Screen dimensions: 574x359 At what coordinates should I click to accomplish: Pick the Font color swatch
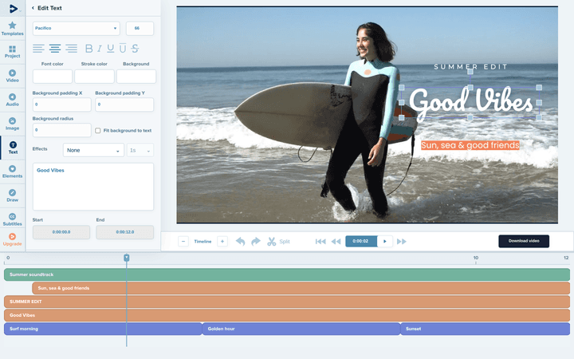tap(53, 77)
